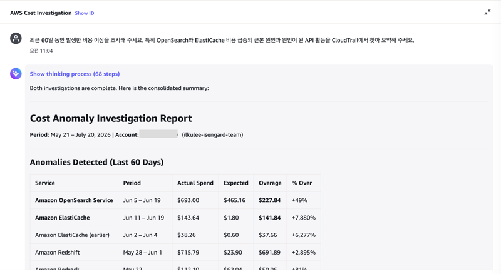This screenshot has height=274, width=501.
Task: Click the 오전 11:04 timestamp
Action: click(x=41, y=51)
